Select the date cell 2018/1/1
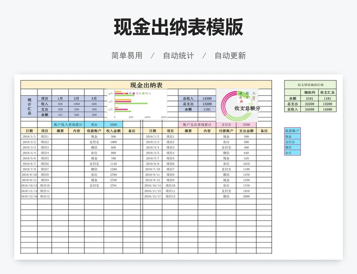Screen dimensions: 357x274 pos(29,136)
